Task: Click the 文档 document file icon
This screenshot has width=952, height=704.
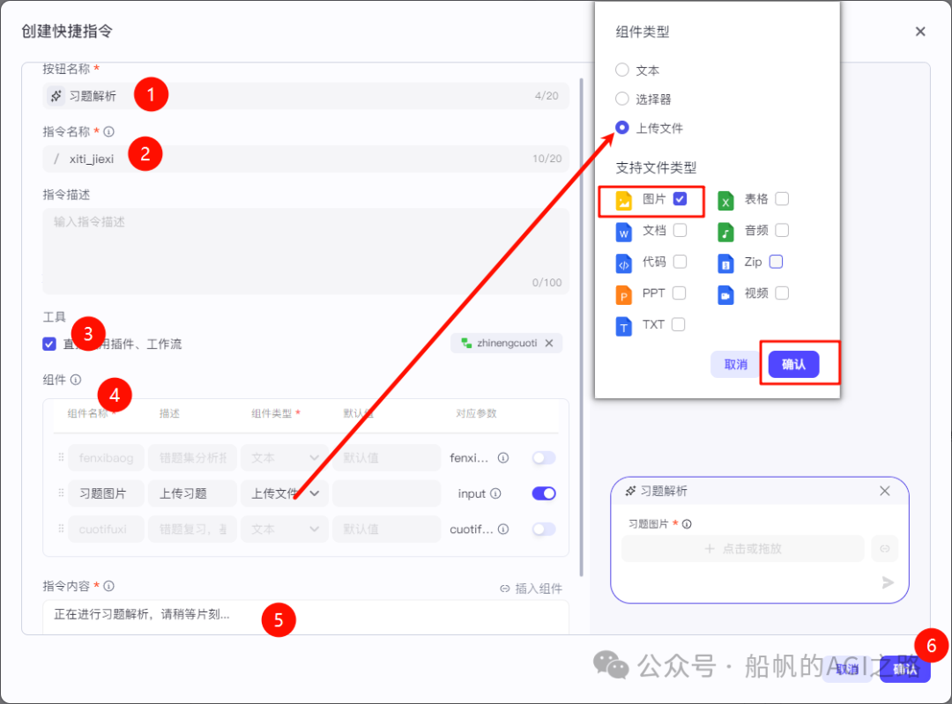Action: click(x=623, y=231)
